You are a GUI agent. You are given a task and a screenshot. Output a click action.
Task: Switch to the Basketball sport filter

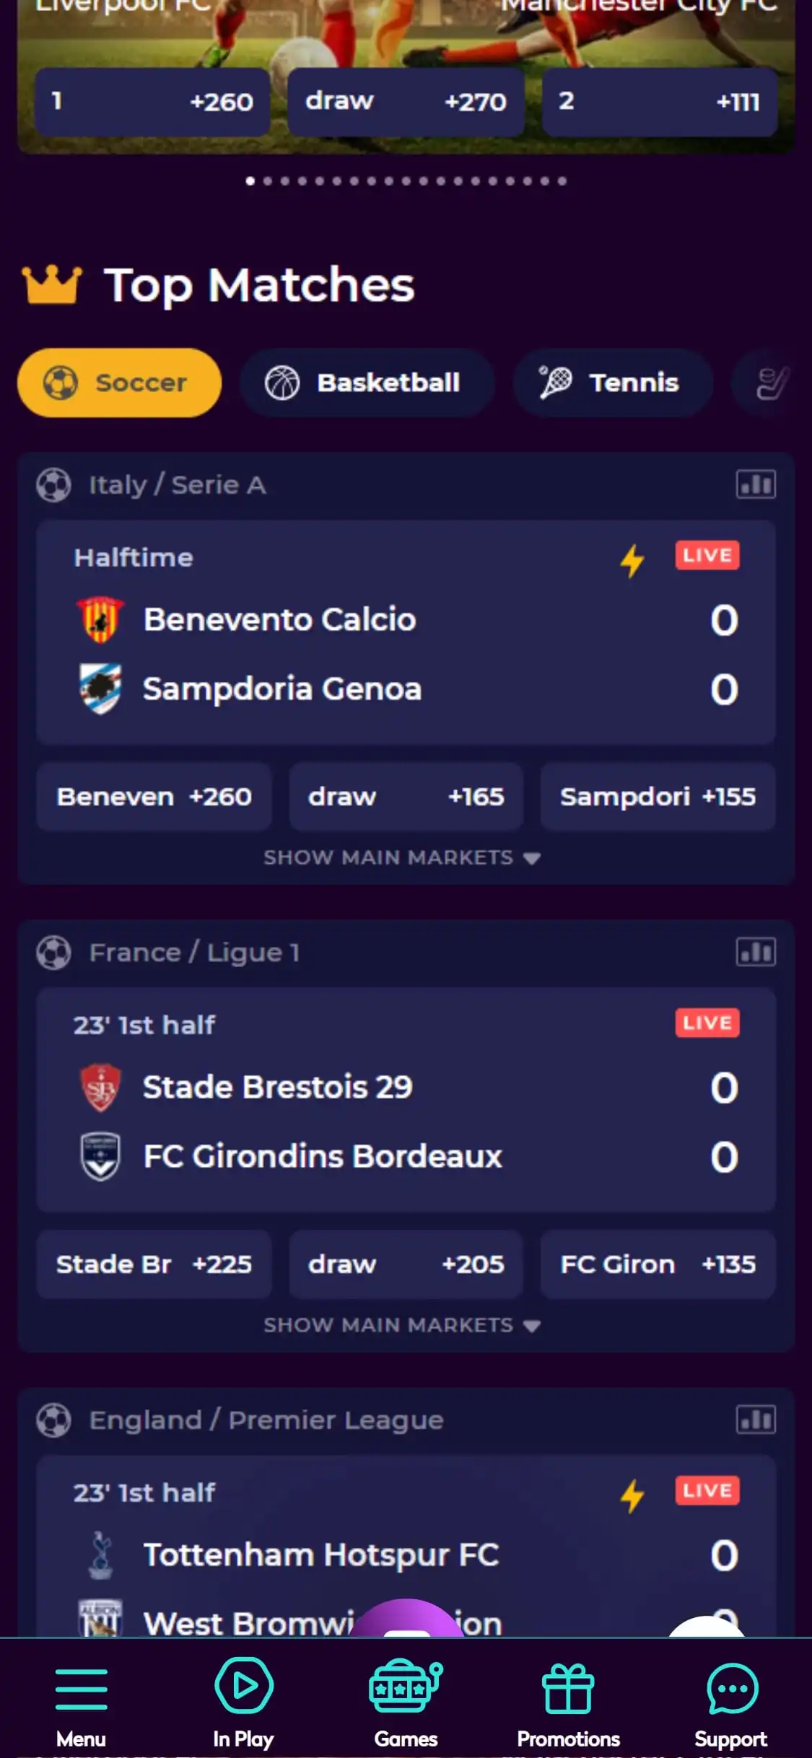pos(367,382)
